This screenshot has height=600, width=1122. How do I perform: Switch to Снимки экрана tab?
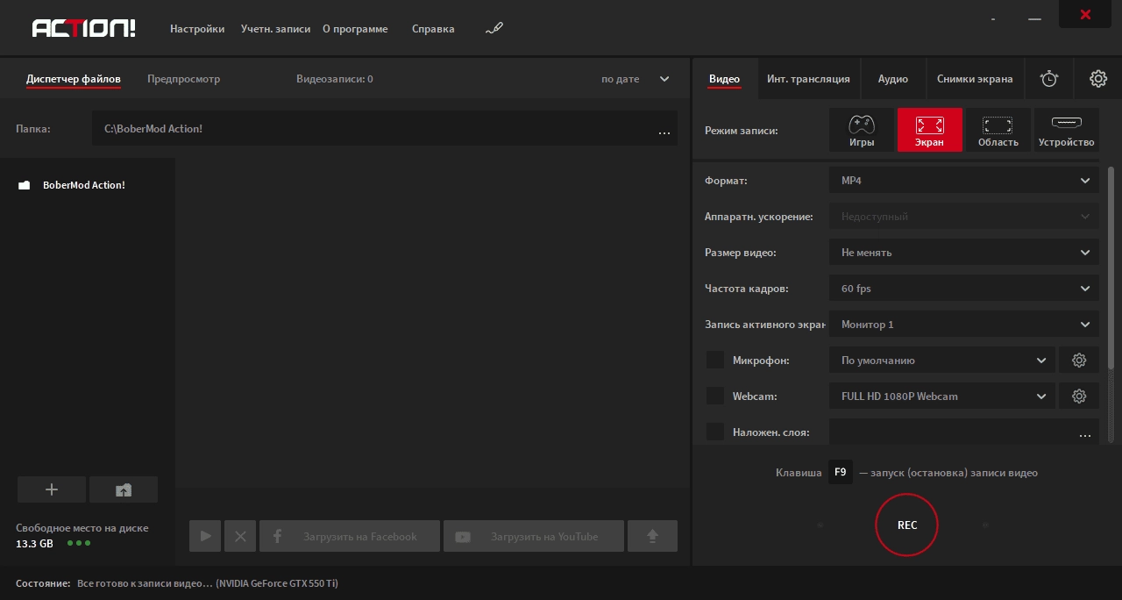pos(975,79)
